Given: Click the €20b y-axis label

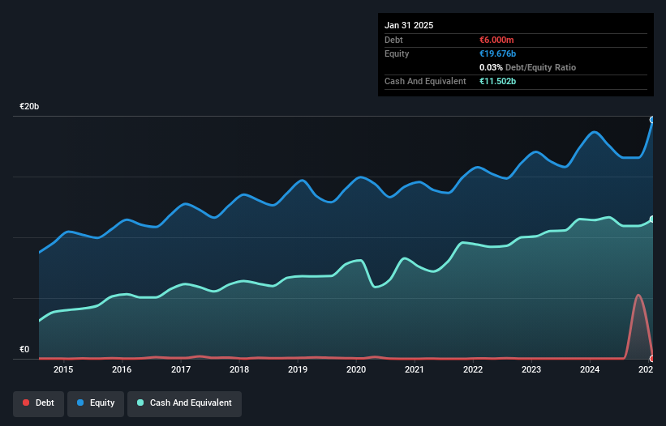Looking at the screenshot, I should (x=29, y=106).
